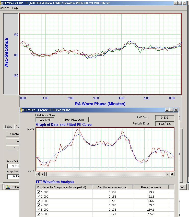Viewport: 189px width, 217px height.
Task: Disable the 4.000 frequency checkbox
Action: point(39,205)
